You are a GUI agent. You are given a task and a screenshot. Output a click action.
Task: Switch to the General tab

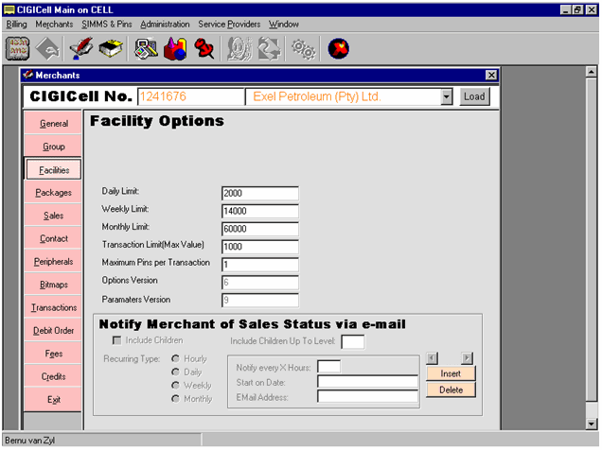(x=53, y=123)
